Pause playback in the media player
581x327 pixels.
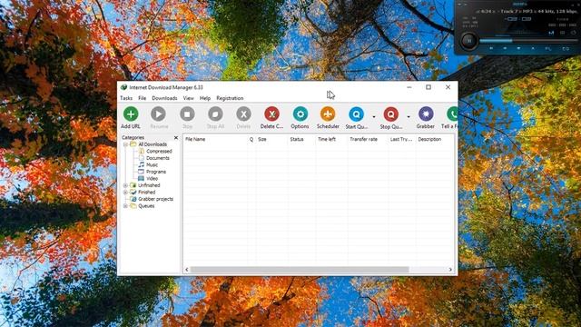(468, 40)
